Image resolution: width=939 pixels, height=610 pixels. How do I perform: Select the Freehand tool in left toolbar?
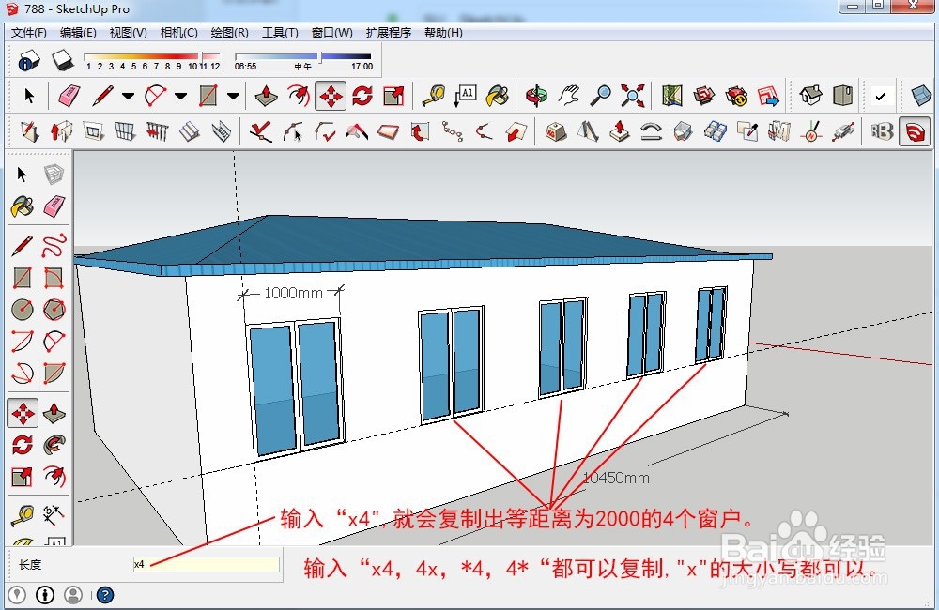[54, 246]
